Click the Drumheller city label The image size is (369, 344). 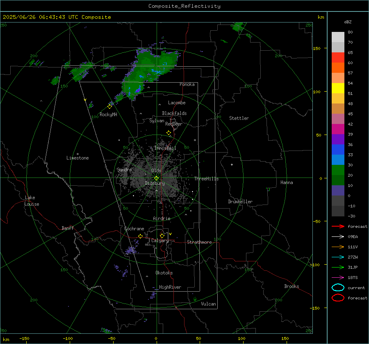(x=240, y=202)
